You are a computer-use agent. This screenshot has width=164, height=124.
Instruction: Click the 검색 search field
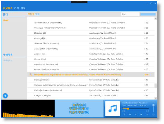tap(130, 14)
